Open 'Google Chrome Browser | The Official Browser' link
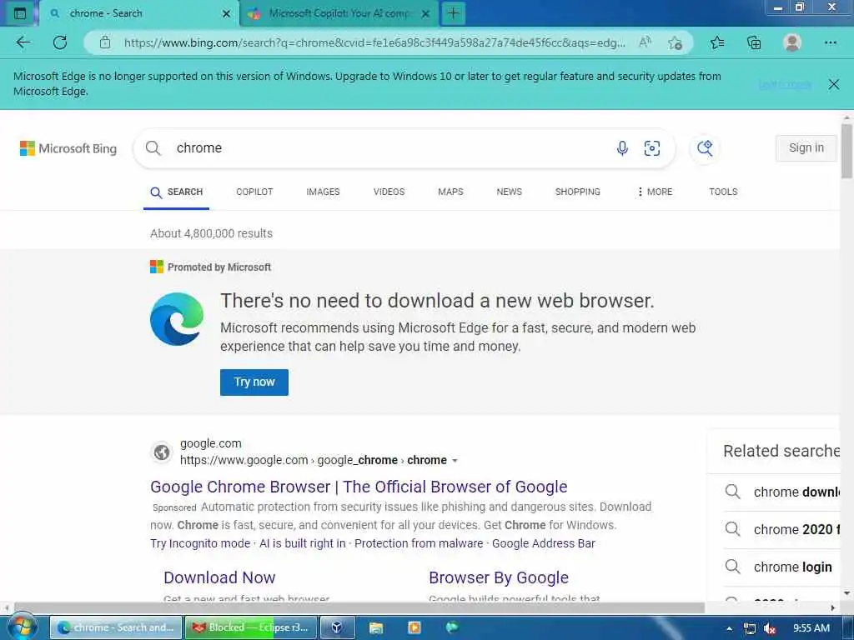This screenshot has height=640, width=854. (x=359, y=487)
